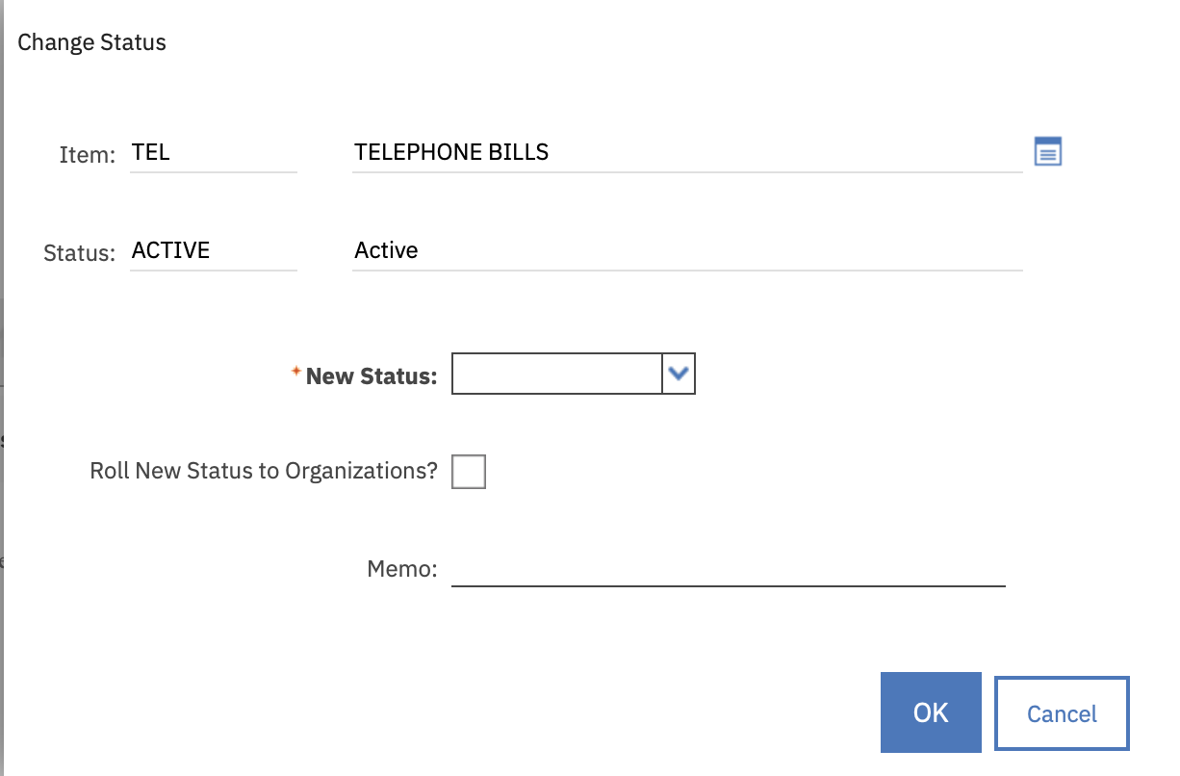This screenshot has width=1180, height=776.
Task: Select the Item code field containing TEL
Action: point(213,152)
